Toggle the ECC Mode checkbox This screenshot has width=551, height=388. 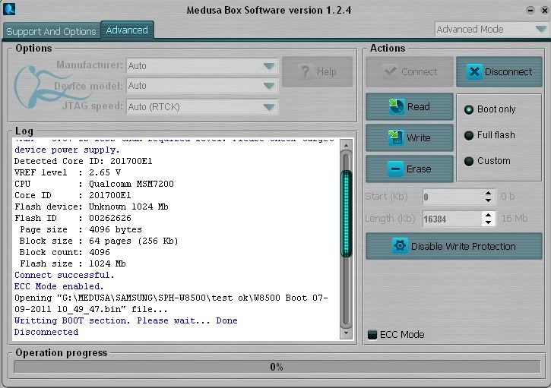pyautogui.click(x=372, y=335)
